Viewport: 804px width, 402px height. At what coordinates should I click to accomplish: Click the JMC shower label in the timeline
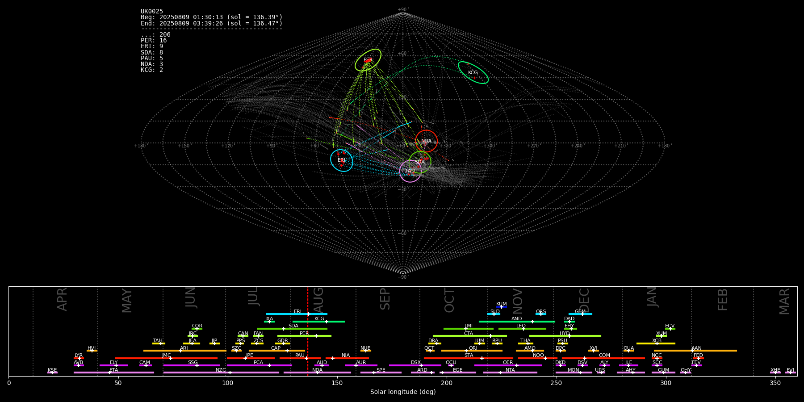click(x=167, y=356)
